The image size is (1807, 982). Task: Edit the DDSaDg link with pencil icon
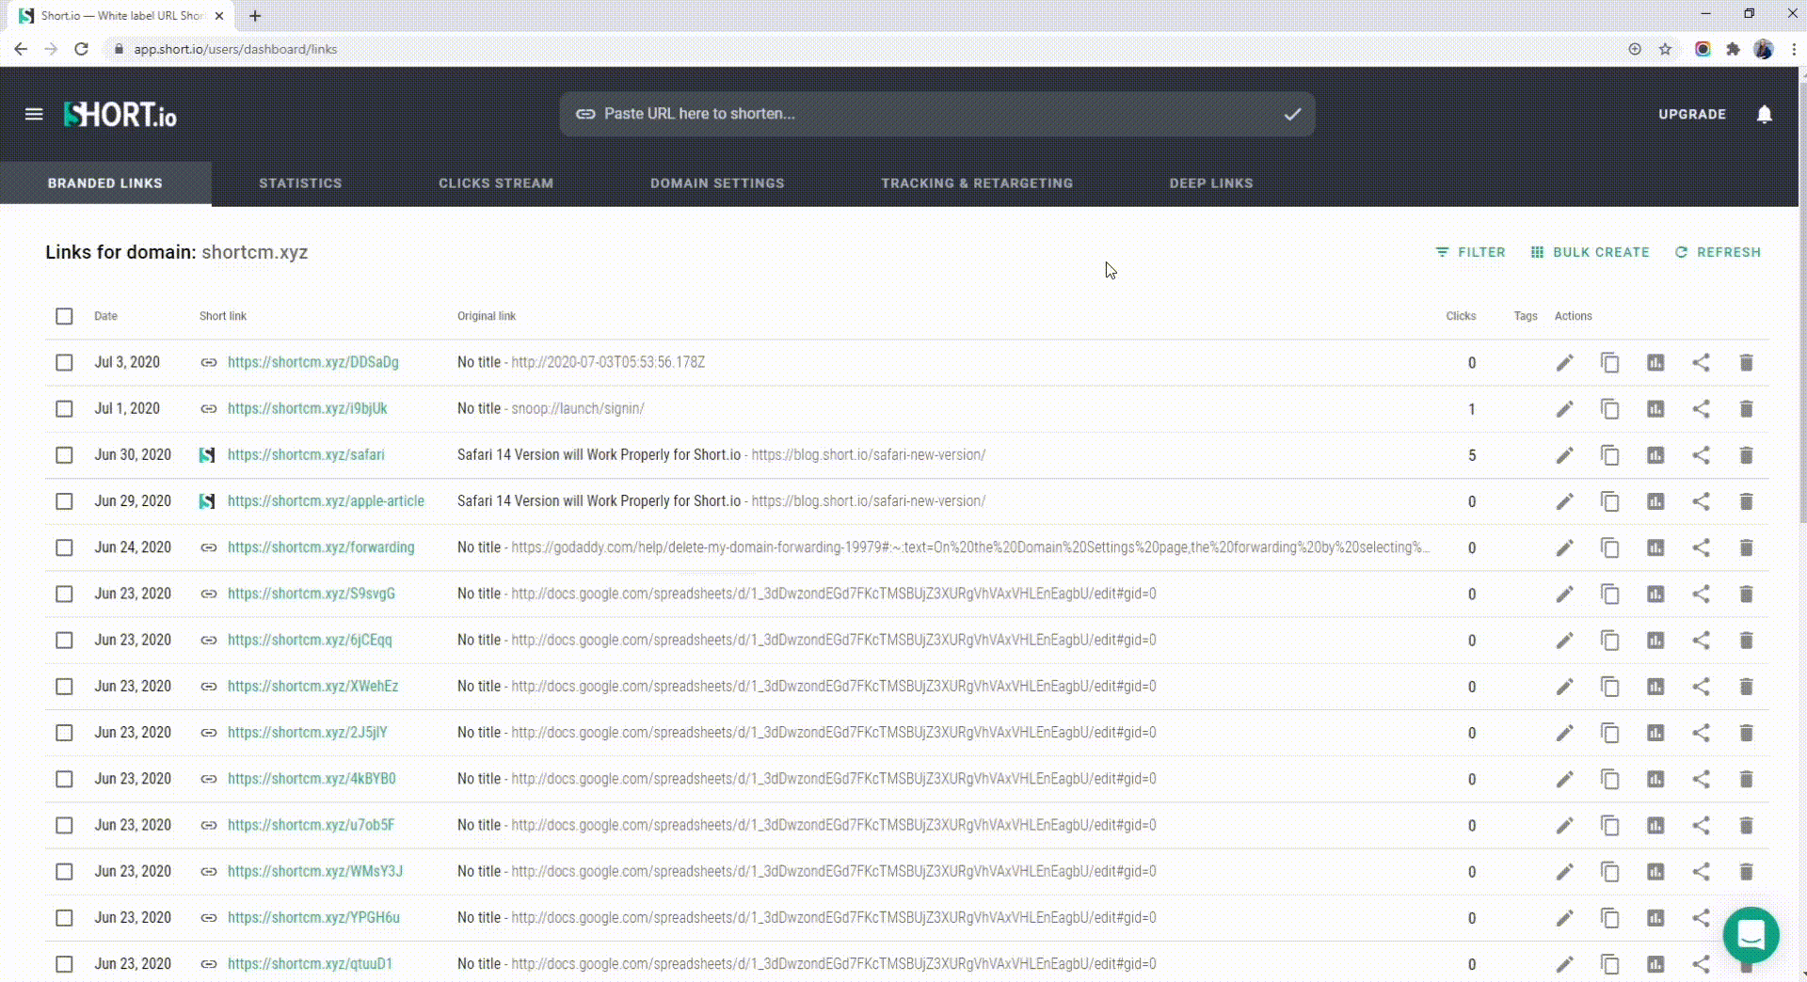(1564, 363)
